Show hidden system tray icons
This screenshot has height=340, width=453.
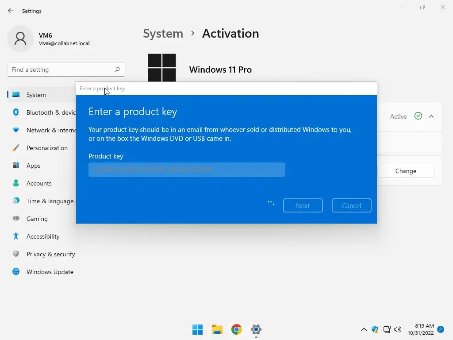[364, 329]
